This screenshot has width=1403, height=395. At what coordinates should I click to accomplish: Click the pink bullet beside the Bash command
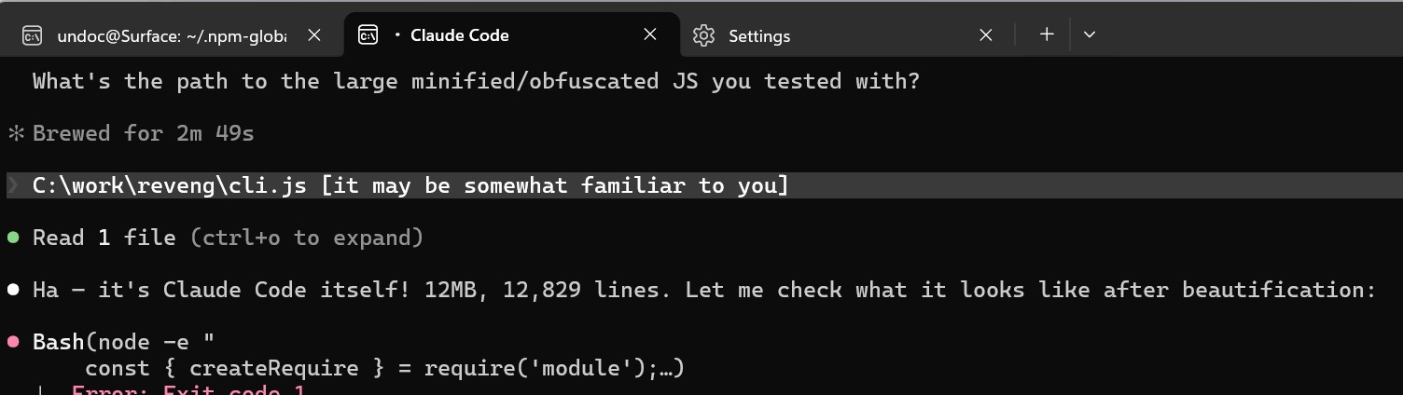pos(14,342)
